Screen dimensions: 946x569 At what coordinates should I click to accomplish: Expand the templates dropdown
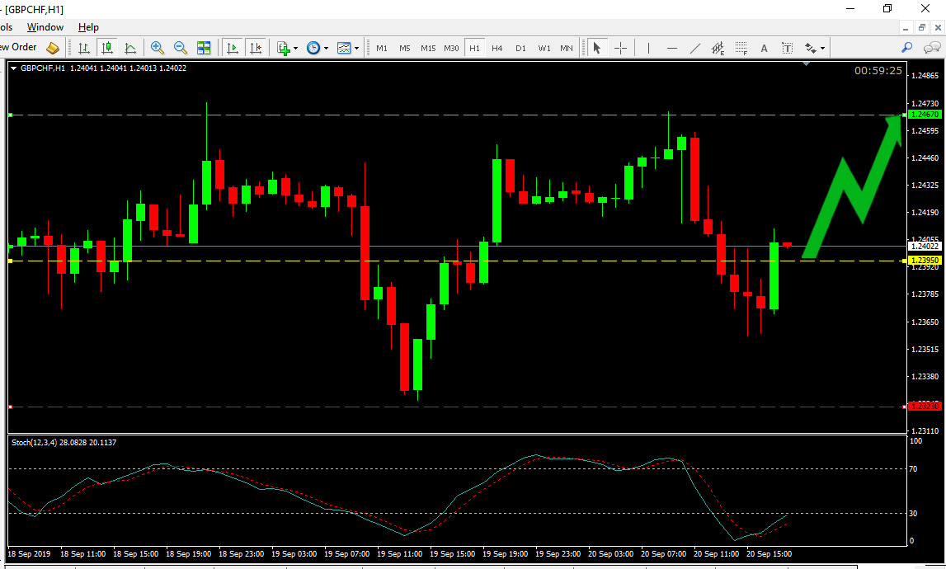[x=348, y=48]
